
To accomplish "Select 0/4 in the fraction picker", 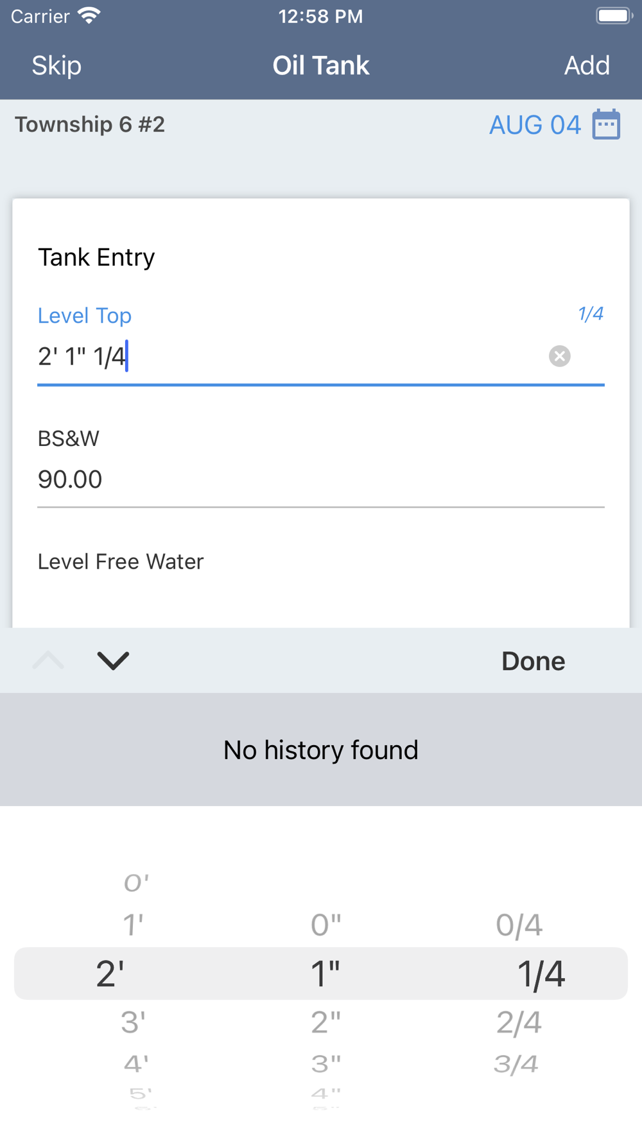I will coord(519,925).
